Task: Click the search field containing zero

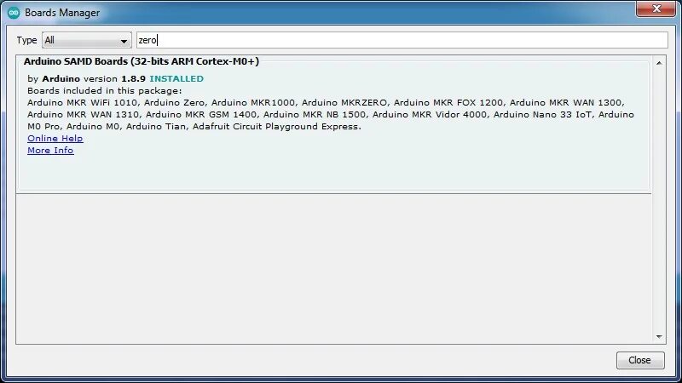Action: point(402,40)
